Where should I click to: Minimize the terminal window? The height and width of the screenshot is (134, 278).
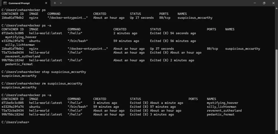(252, 3)
